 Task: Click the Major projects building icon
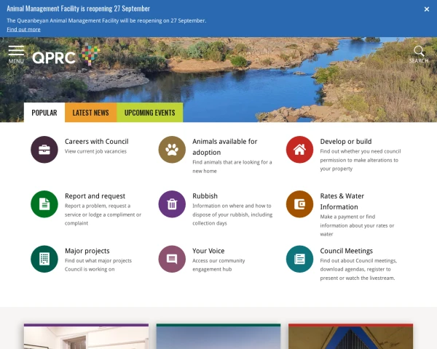point(44,259)
